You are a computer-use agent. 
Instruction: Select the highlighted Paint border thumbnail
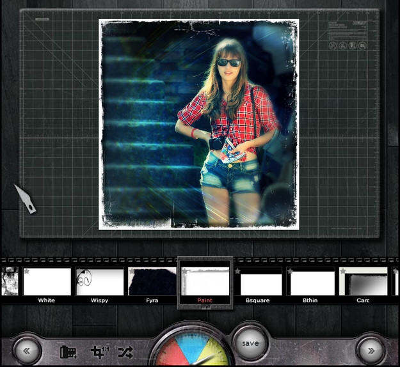205,281
